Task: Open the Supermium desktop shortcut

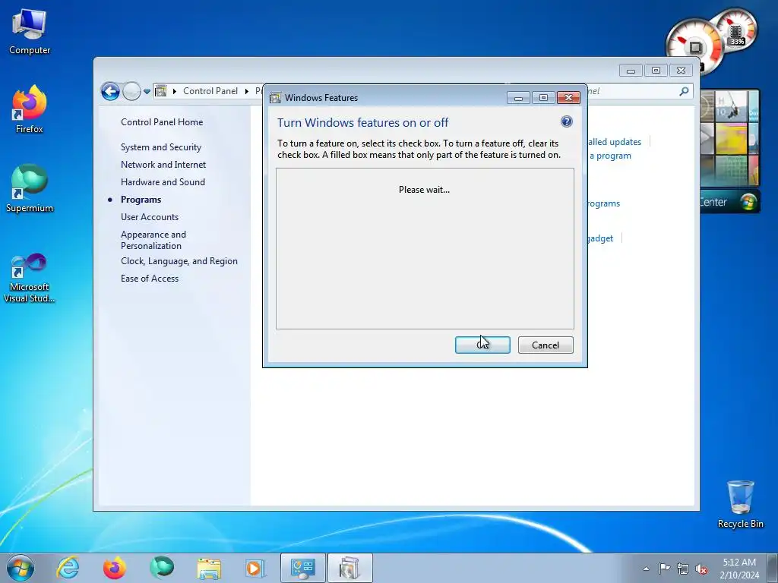Action: coord(30,188)
